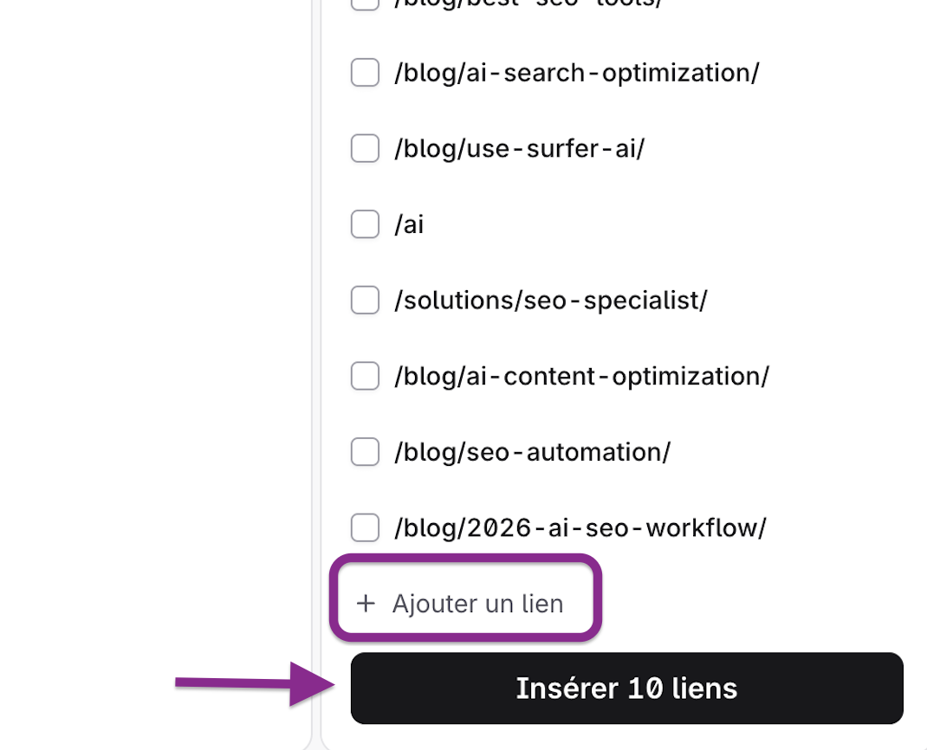The image size is (927, 750).
Task: Toggle the /blog/ai-content-optimization/ checkbox
Action: coord(365,376)
